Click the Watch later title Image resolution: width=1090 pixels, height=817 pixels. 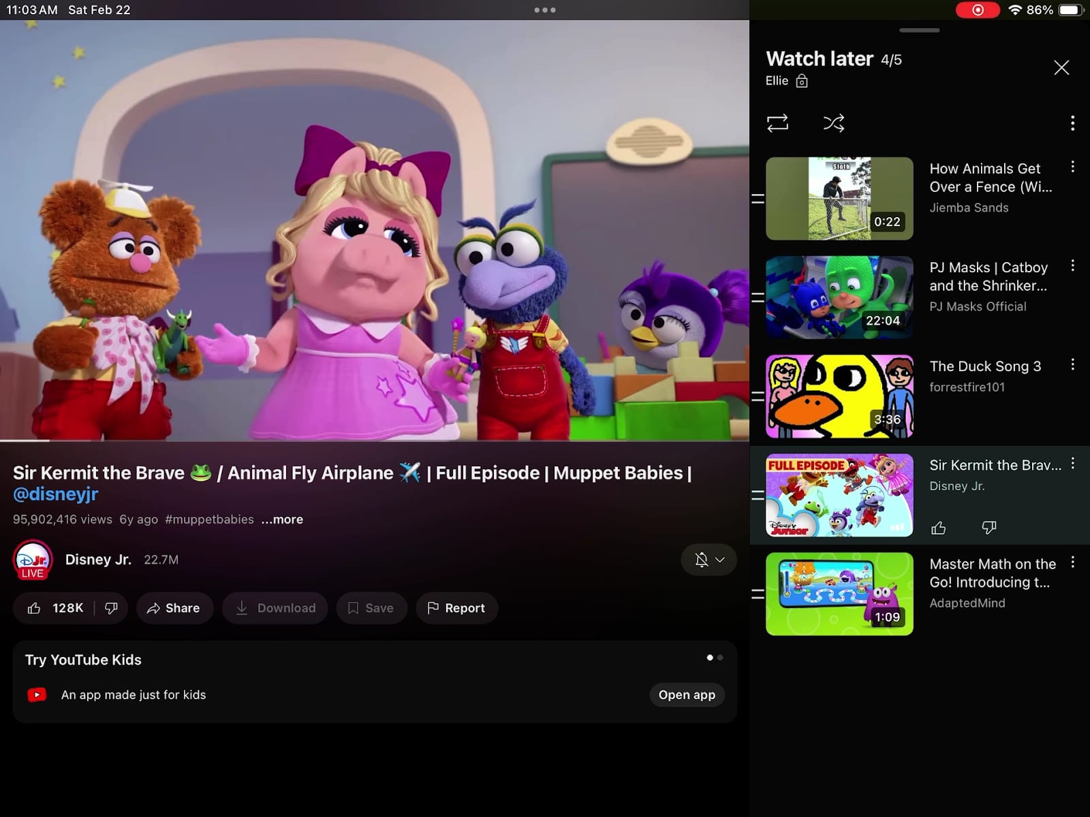tap(820, 59)
